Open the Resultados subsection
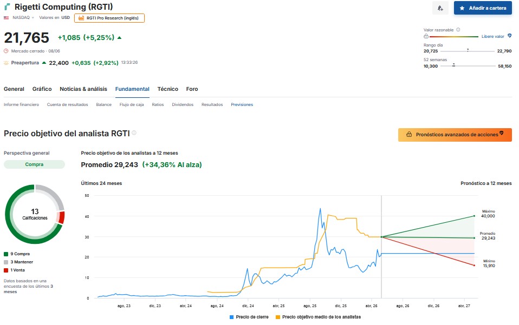 click(212, 105)
